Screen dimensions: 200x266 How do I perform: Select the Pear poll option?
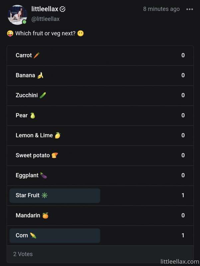click(x=100, y=115)
